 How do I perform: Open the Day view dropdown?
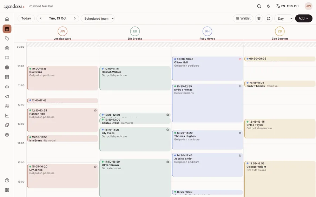coord(284,19)
